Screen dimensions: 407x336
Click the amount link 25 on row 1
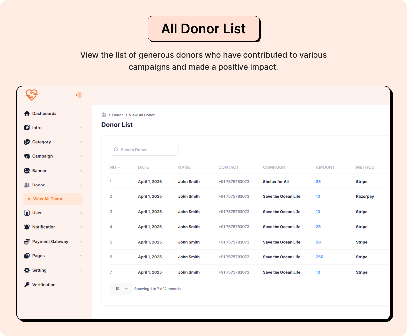(318, 182)
